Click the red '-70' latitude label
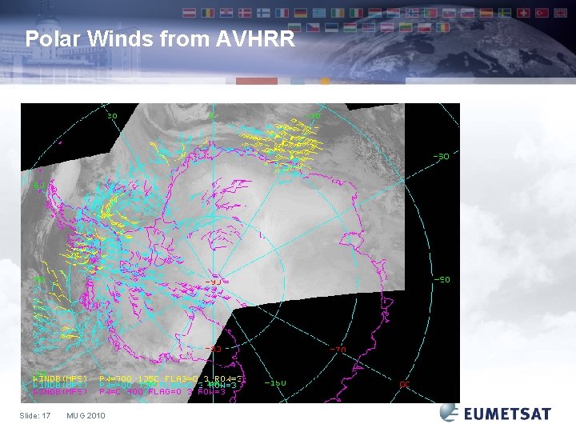The width and height of the screenshot is (576, 432). click(x=338, y=350)
